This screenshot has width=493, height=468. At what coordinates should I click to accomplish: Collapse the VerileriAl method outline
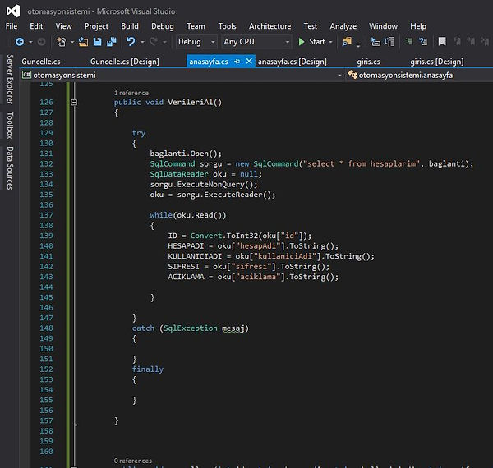(74, 102)
